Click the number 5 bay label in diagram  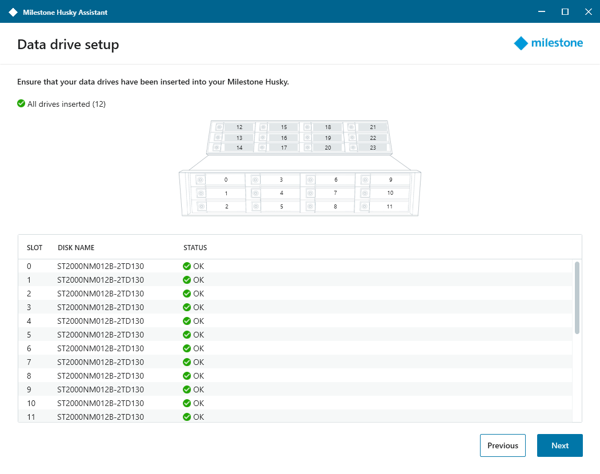coord(282,207)
